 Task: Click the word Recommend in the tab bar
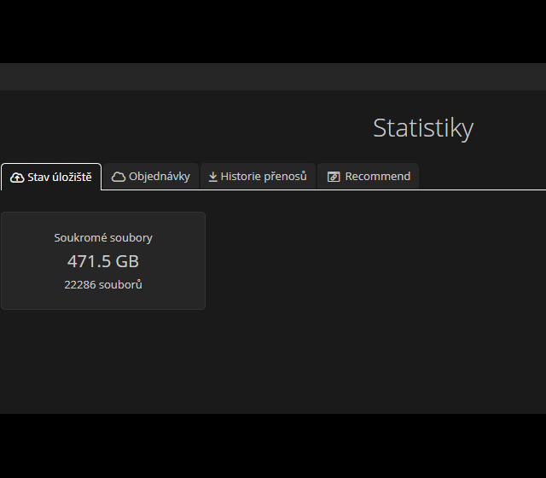[x=378, y=177]
